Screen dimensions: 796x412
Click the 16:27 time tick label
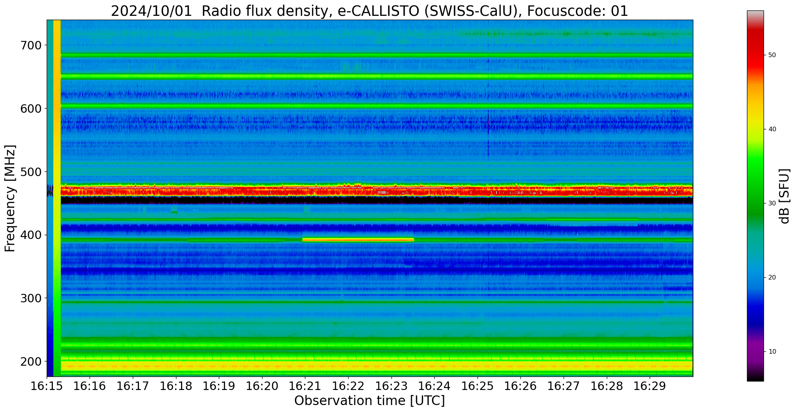click(564, 386)
